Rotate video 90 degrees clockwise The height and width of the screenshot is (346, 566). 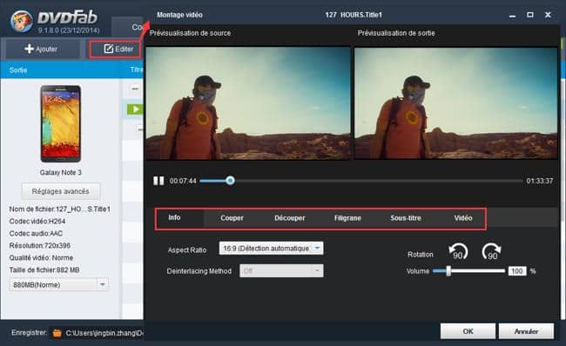[x=491, y=251]
